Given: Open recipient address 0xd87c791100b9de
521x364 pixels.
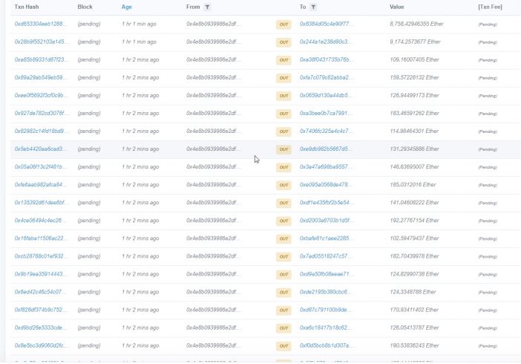Looking at the screenshot, I should click(325, 310).
